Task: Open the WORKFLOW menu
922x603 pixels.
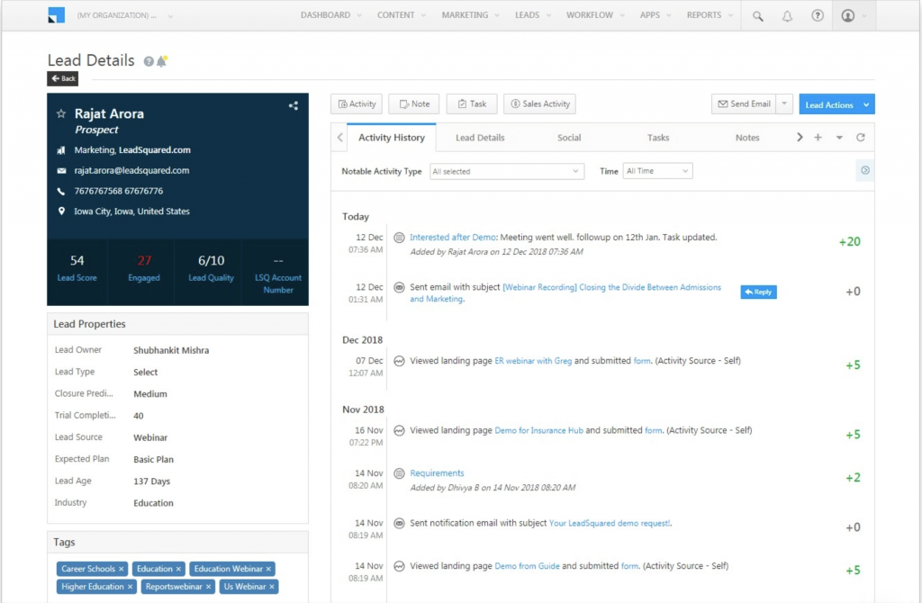Action: click(x=595, y=15)
